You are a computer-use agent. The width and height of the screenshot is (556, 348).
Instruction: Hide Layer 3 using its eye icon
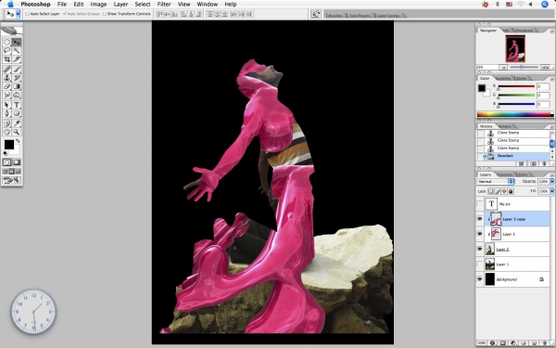pyautogui.click(x=479, y=234)
